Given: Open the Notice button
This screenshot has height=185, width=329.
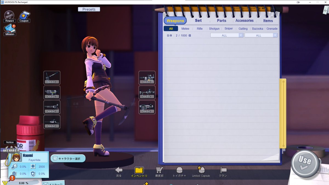Looking at the screenshot, I should [x=10, y=142].
